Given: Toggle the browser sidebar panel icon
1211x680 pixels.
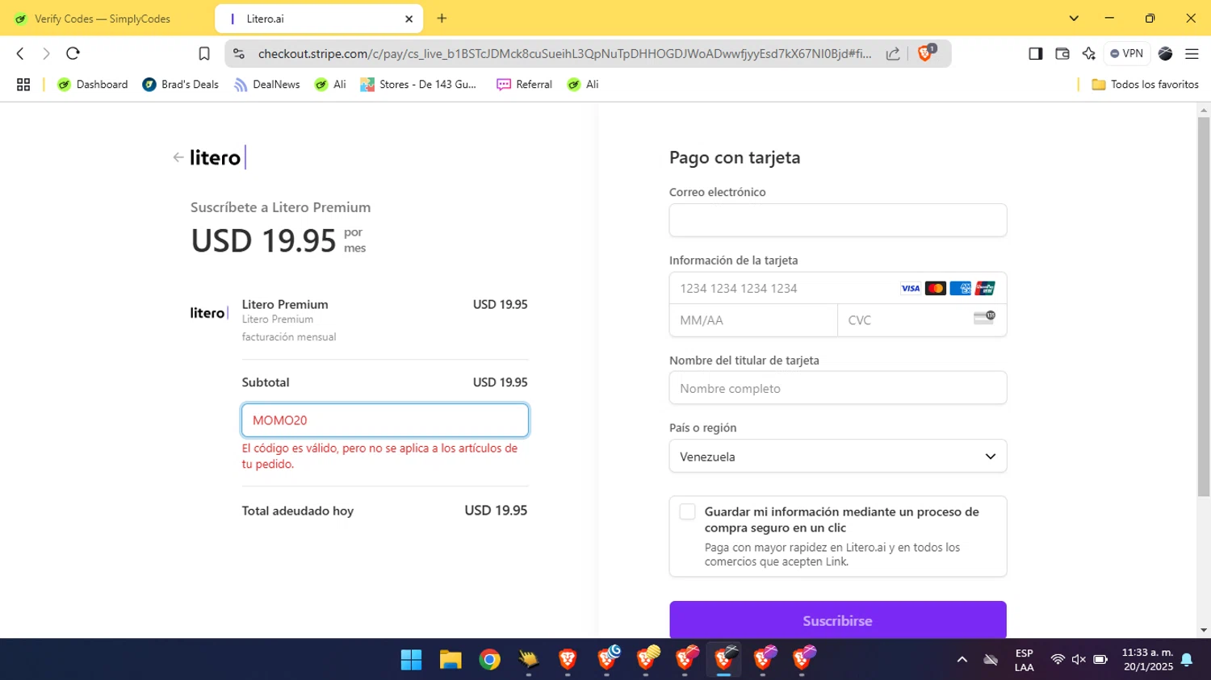Looking at the screenshot, I should coord(1035,53).
